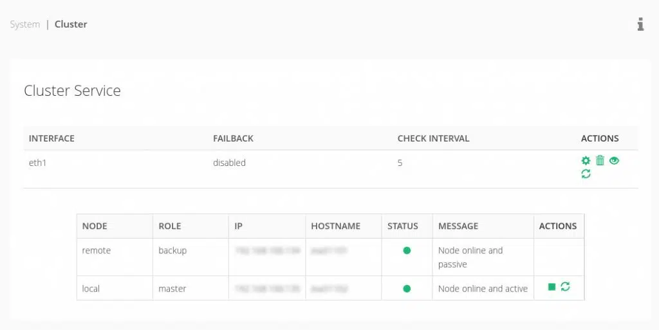
Task: Select the Cluster breadcrumb item
Action: point(71,24)
